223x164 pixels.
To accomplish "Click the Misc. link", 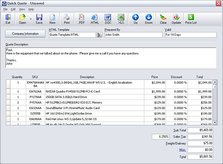I will click(183, 150).
